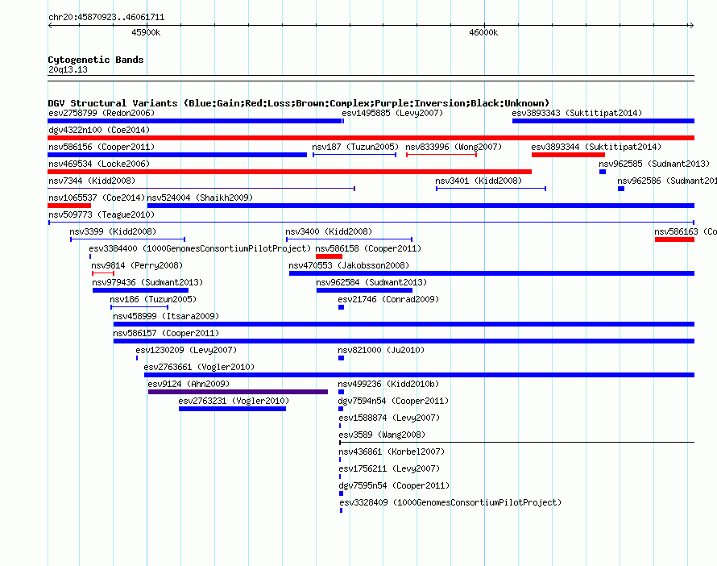
Task: Click the nsv3401 (Kidd2008) label
Action: (x=479, y=181)
